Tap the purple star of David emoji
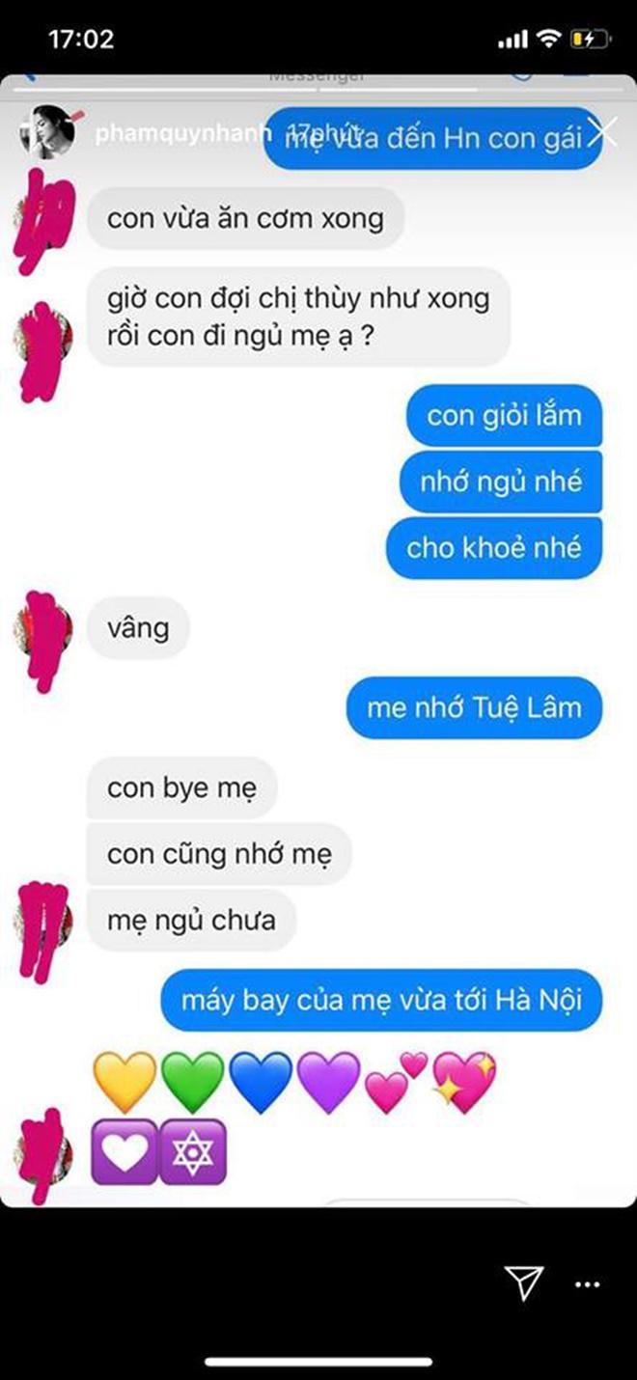Image resolution: width=637 pixels, height=1380 pixels. point(192,1152)
